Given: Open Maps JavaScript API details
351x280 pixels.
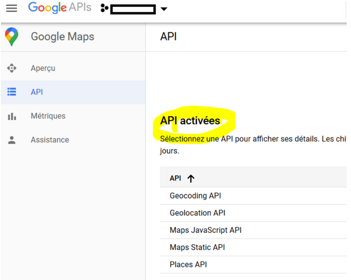Looking at the screenshot, I should (x=206, y=230).
